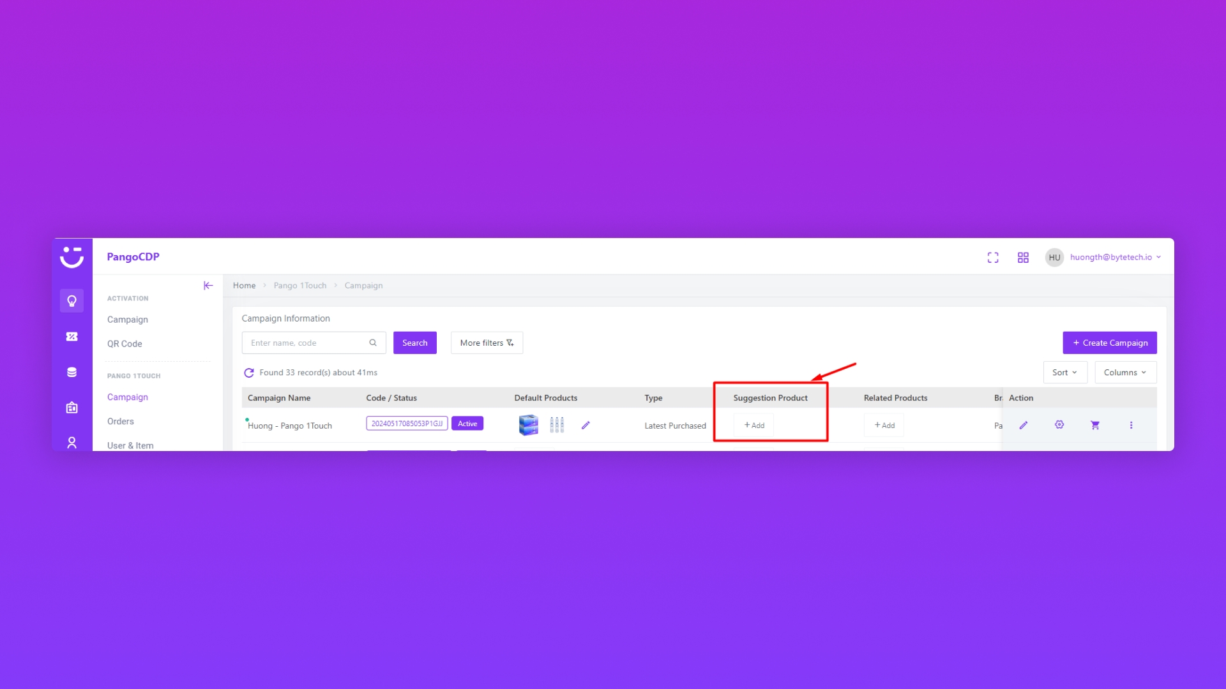The image size is (1226, 689).
Task: Expand the Sort dropdown
Action: coord(1064,373)
